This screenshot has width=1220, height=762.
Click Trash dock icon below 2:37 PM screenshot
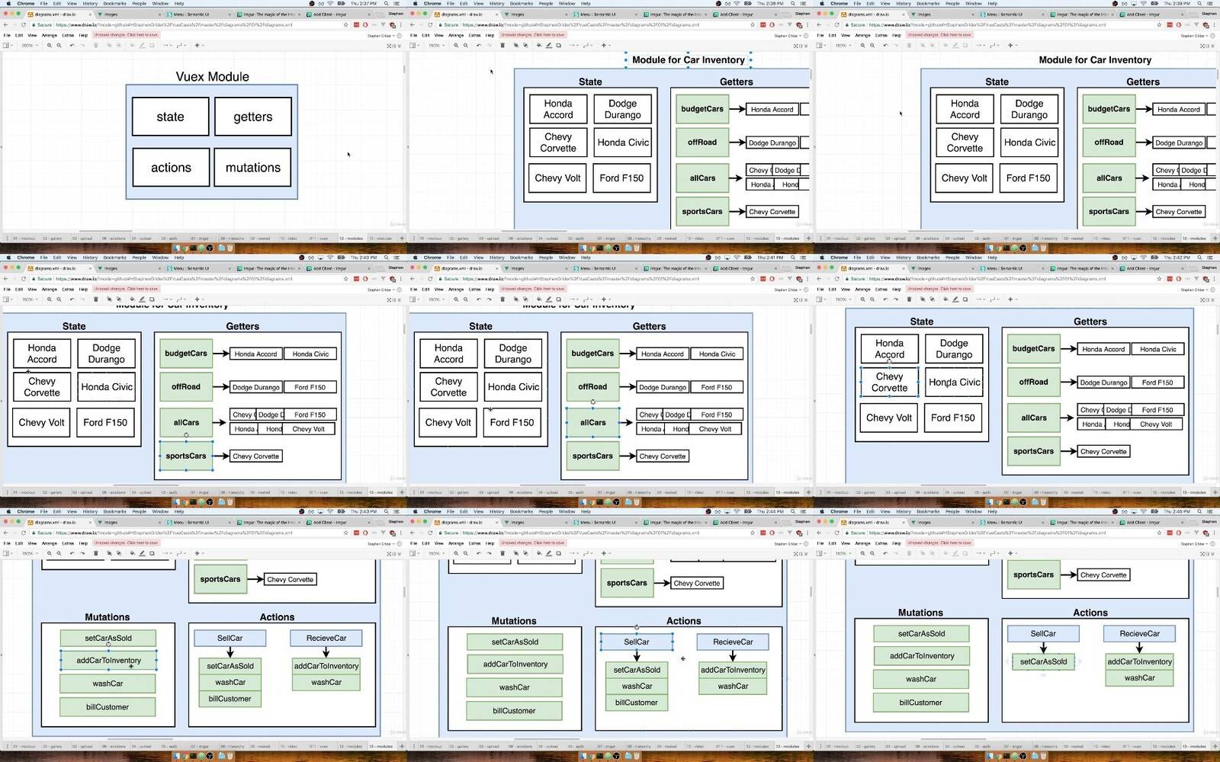[x=230, y=248]
